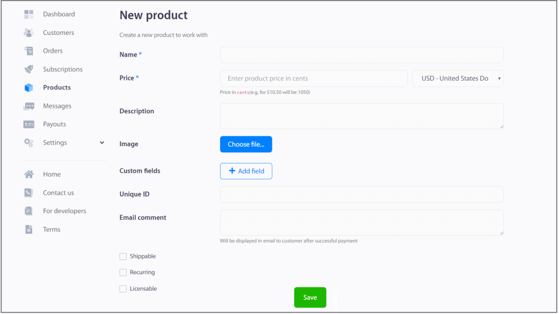Click the For developers document icon

(29, 211)
